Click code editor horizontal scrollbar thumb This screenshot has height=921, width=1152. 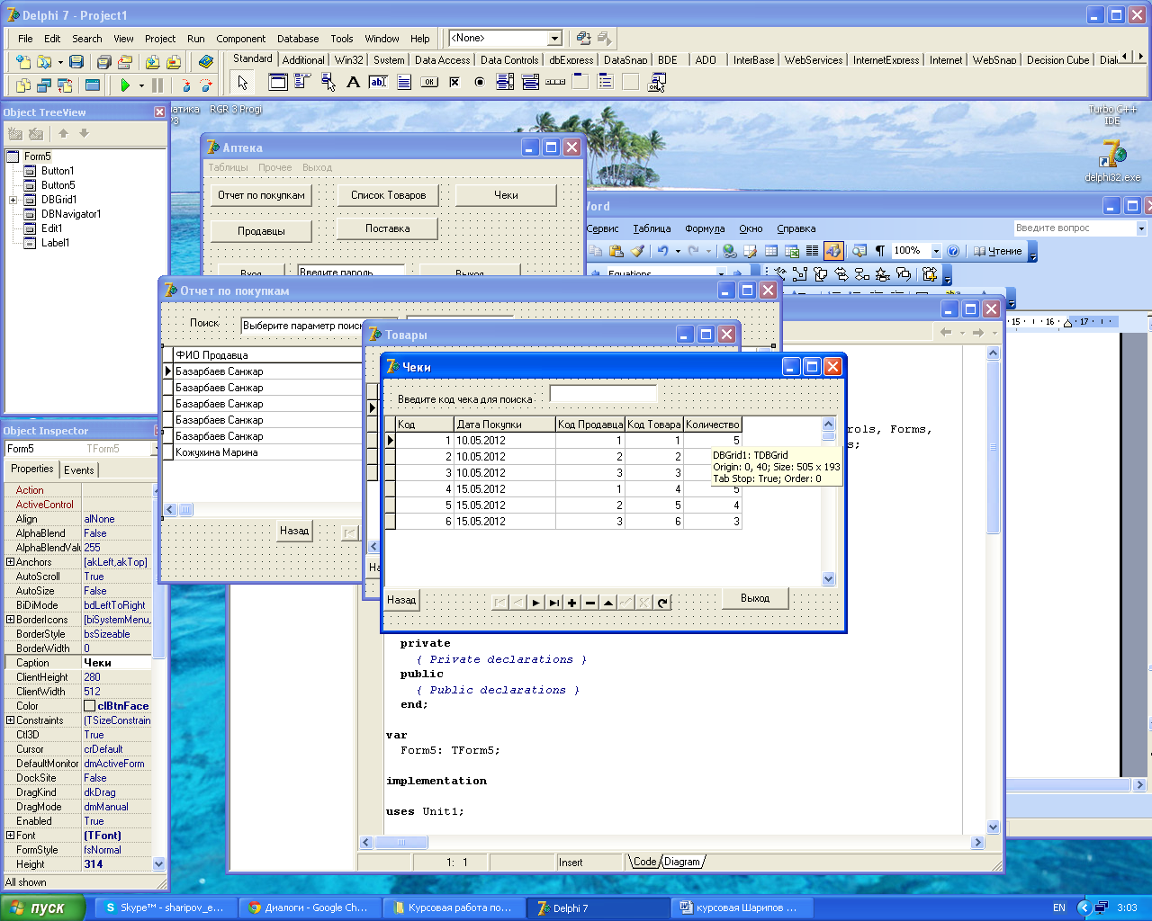tap(400, 843)
